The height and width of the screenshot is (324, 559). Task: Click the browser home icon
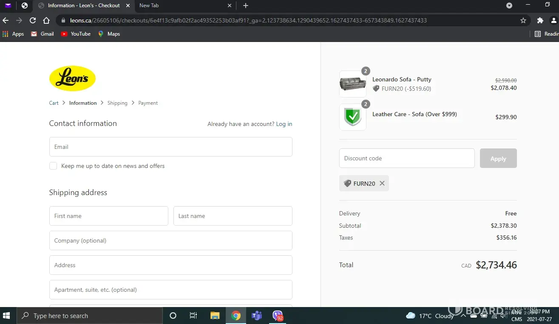(x=46, y=20)
